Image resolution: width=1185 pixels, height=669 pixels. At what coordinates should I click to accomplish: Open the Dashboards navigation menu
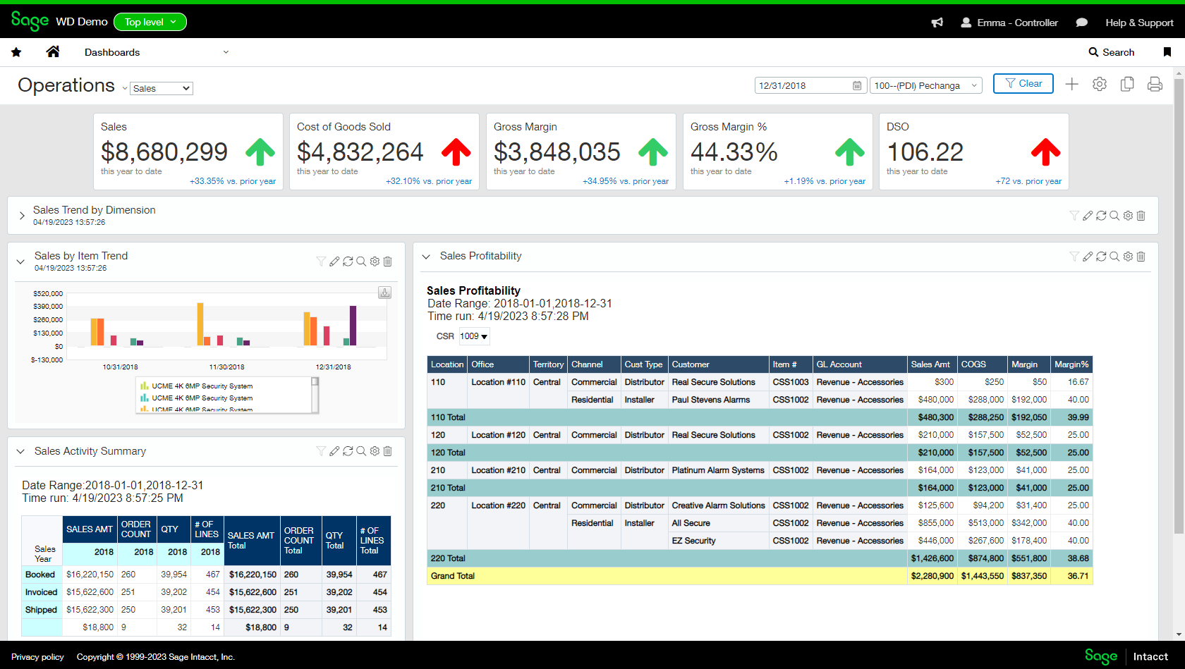pos(157,52)
